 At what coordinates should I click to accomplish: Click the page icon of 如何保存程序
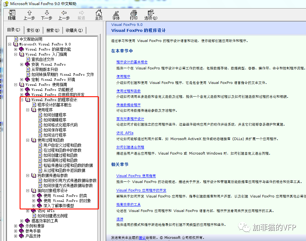[x=40, y=130]
